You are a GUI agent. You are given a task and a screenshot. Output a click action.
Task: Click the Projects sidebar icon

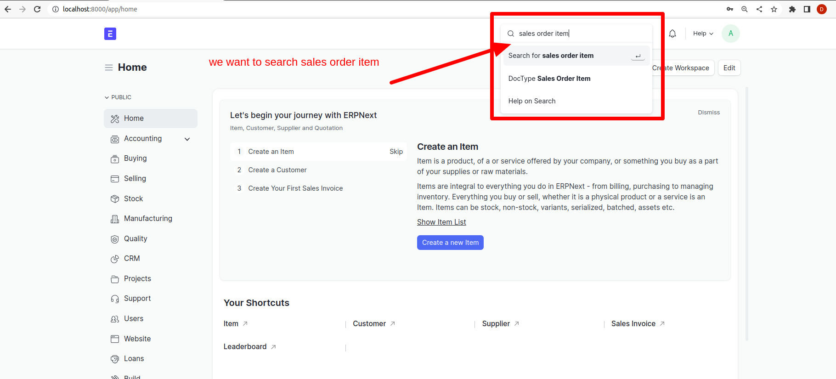115,279
